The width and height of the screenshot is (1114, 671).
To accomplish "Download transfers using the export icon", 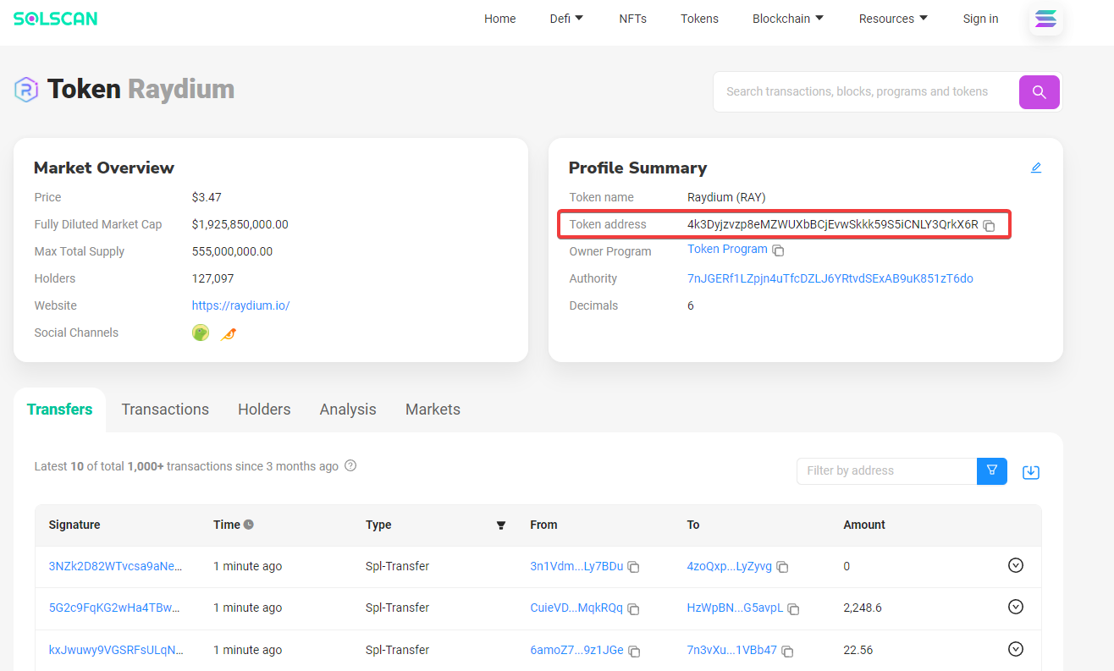I will click(1030, 471).
